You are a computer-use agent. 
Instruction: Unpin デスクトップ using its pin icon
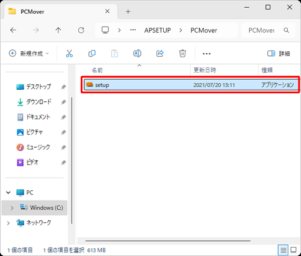tap(63, 87)
